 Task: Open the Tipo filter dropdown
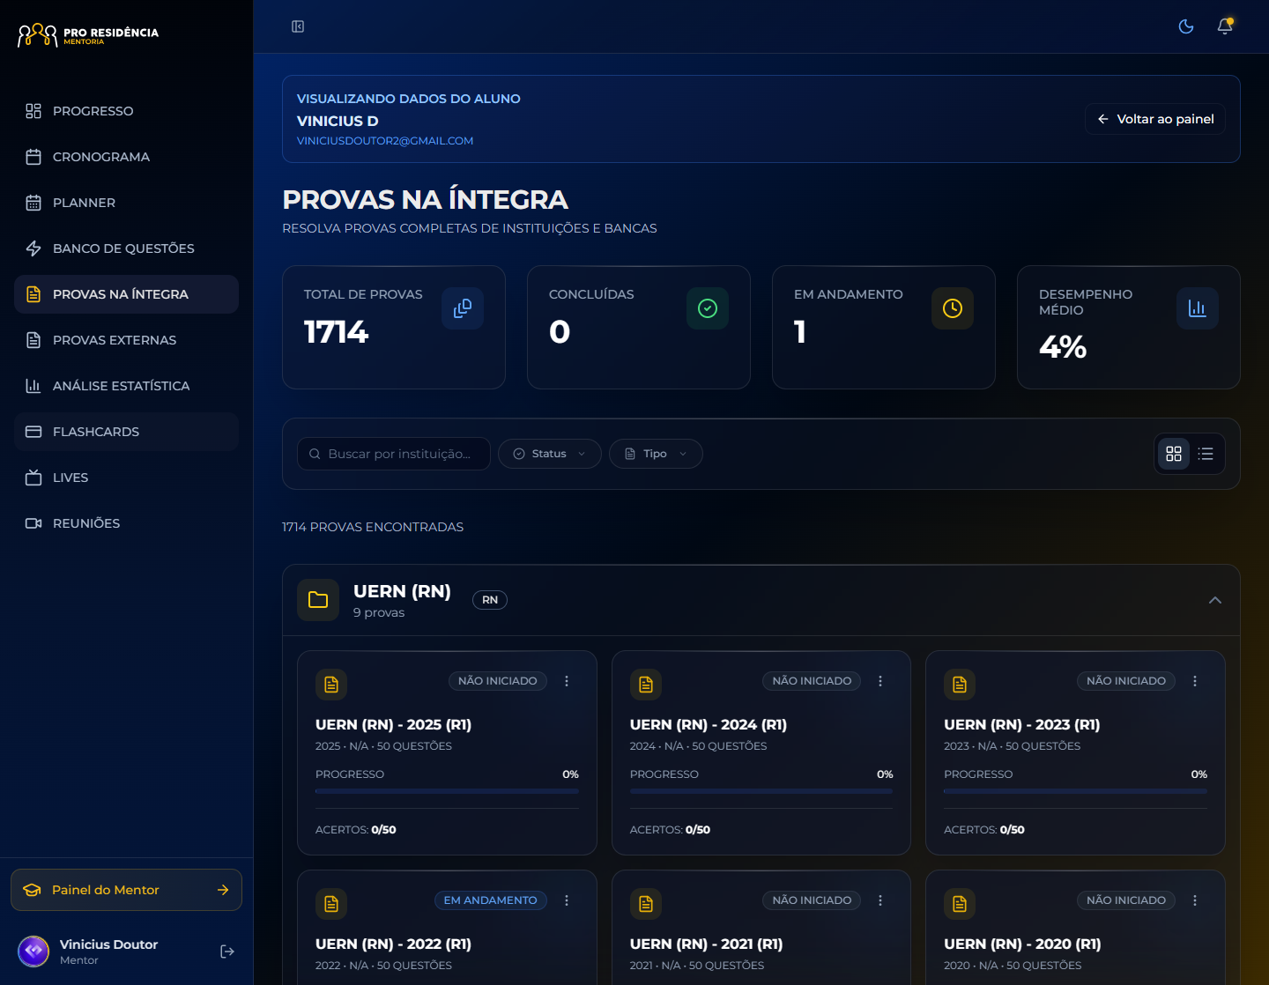pos(656,454)
